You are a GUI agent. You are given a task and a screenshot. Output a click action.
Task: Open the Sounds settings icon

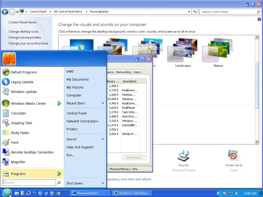point(183,156)
